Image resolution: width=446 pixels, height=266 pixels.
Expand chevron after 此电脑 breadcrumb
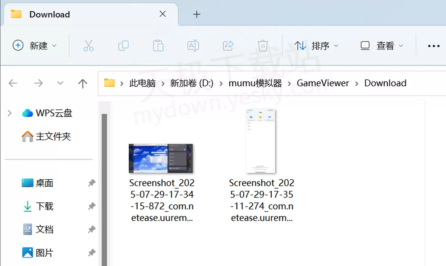pyautogui.click(x=163, y=83)
